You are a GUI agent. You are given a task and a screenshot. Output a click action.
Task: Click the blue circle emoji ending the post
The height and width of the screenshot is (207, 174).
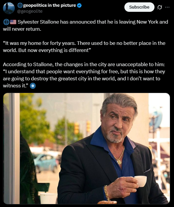(x=33, y=86)
